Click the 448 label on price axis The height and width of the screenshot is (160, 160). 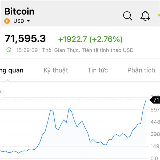pos(155,122)
